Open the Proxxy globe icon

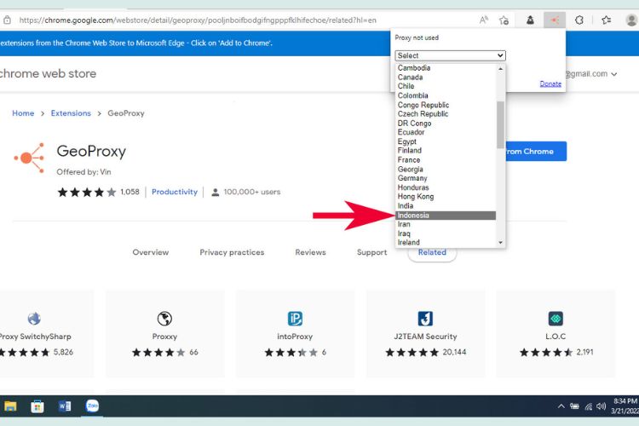[164, 319]
